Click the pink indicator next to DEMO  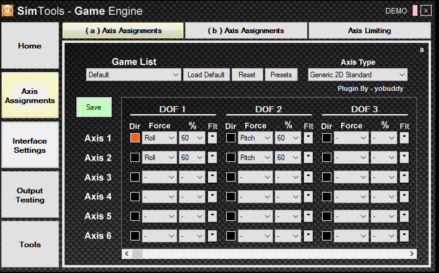pos(415,10)
